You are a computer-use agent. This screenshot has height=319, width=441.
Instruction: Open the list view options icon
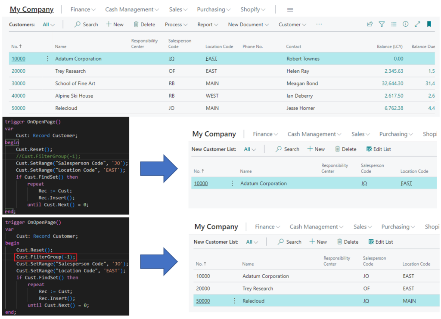tap(393, 25)
